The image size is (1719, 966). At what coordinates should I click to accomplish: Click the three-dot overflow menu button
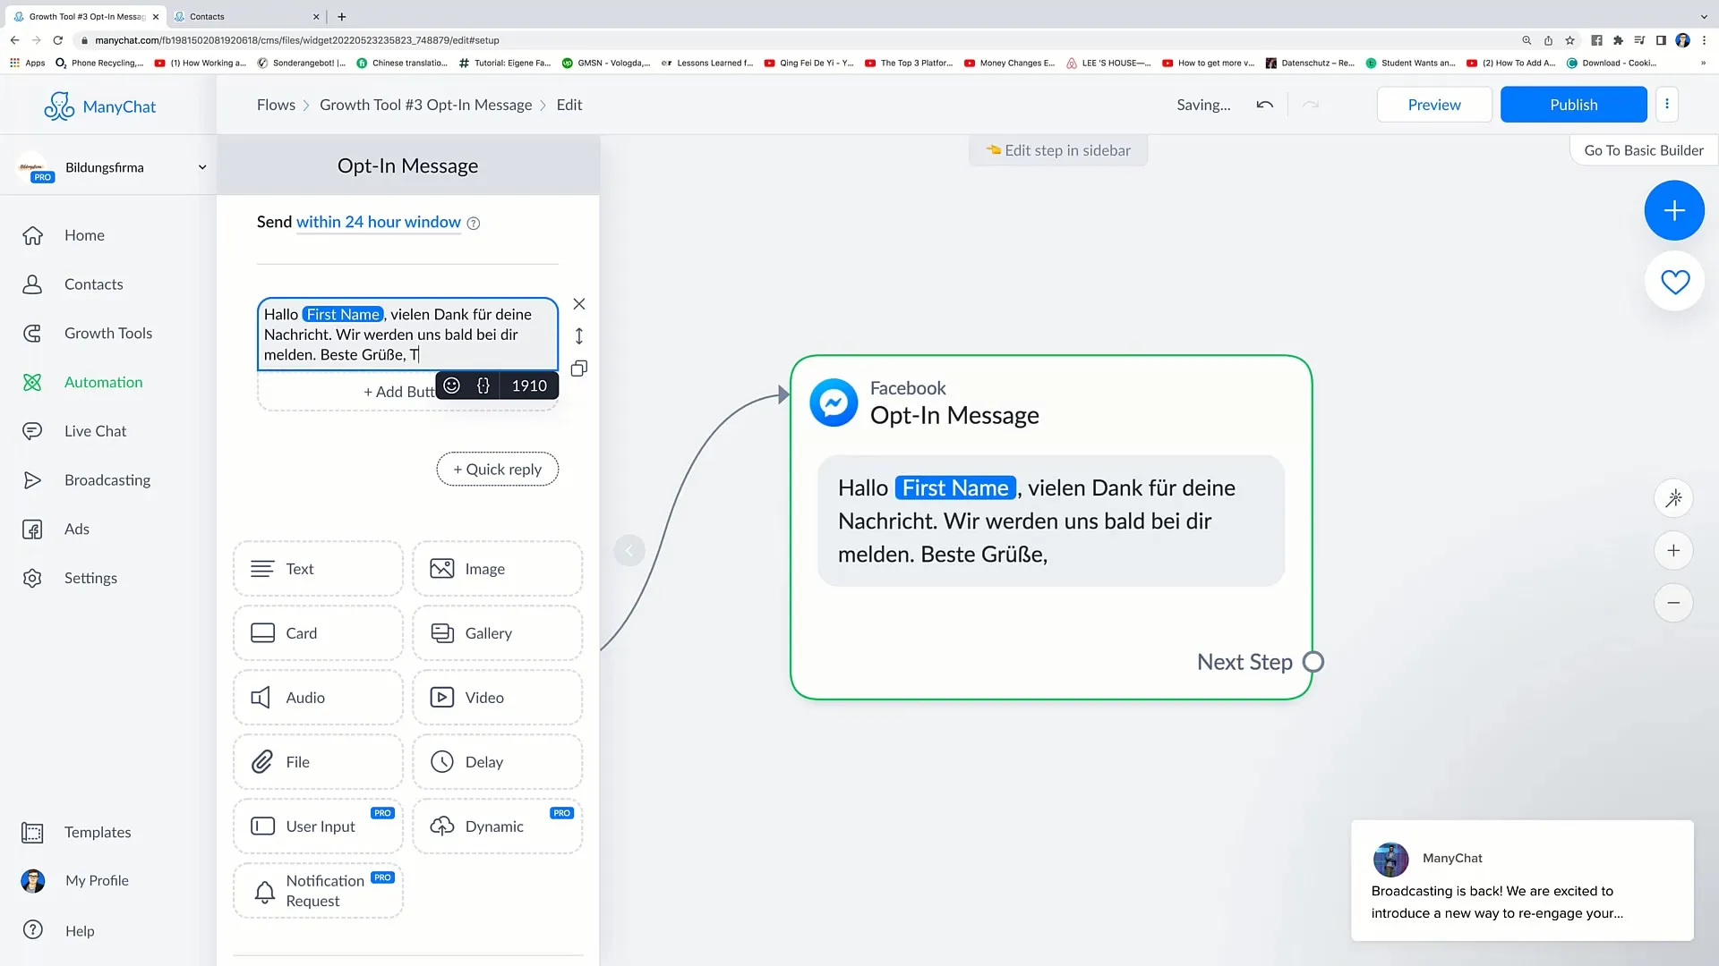[1667, 105]
